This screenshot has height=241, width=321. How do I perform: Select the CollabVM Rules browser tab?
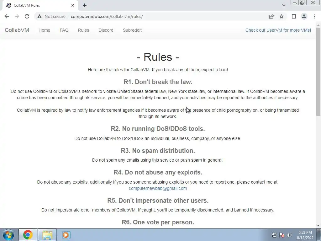tap(40, 5)
